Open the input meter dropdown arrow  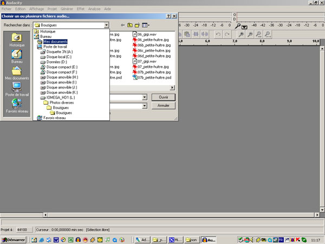(244, 27)
